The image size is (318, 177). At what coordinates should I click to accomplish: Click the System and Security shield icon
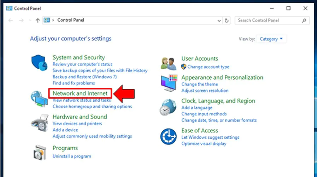click(x=39, y=63)
